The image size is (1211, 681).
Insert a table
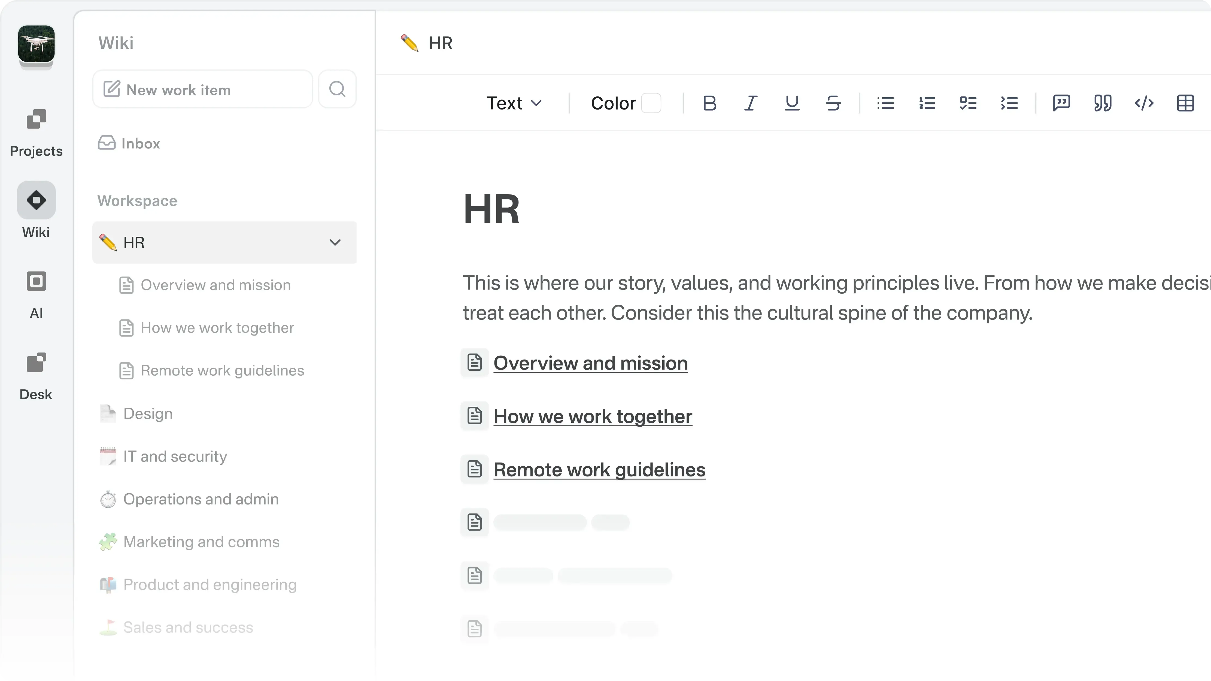1185,103
